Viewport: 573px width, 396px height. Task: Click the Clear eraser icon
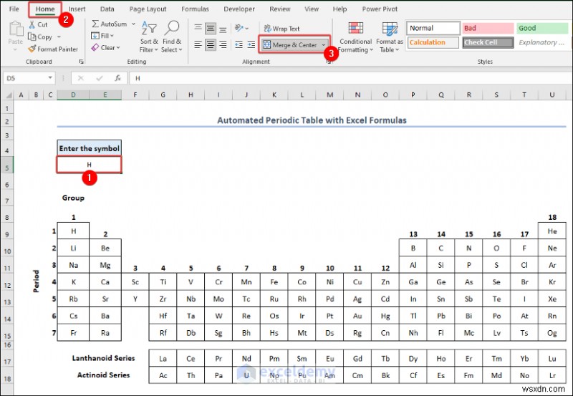point(95,47)
